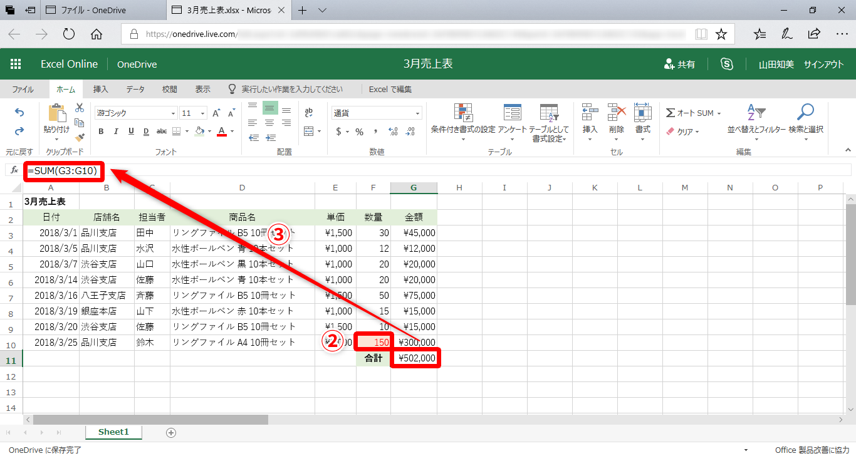
Task: Open the font name dropdown 游ゴシック
Action: point(136,113)
